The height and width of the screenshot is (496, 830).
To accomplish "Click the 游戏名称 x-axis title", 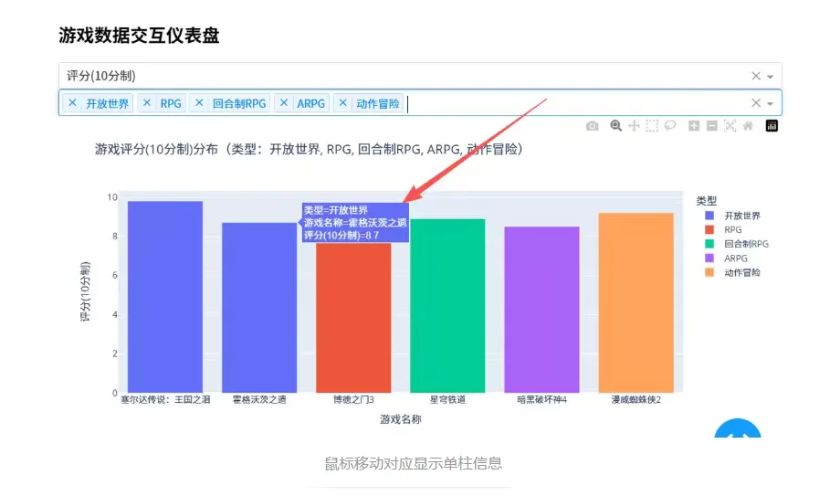I will [x=401, y=419].
